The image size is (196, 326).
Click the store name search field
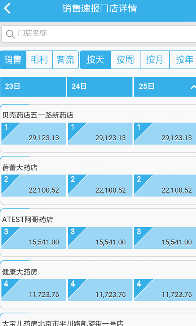99,34
